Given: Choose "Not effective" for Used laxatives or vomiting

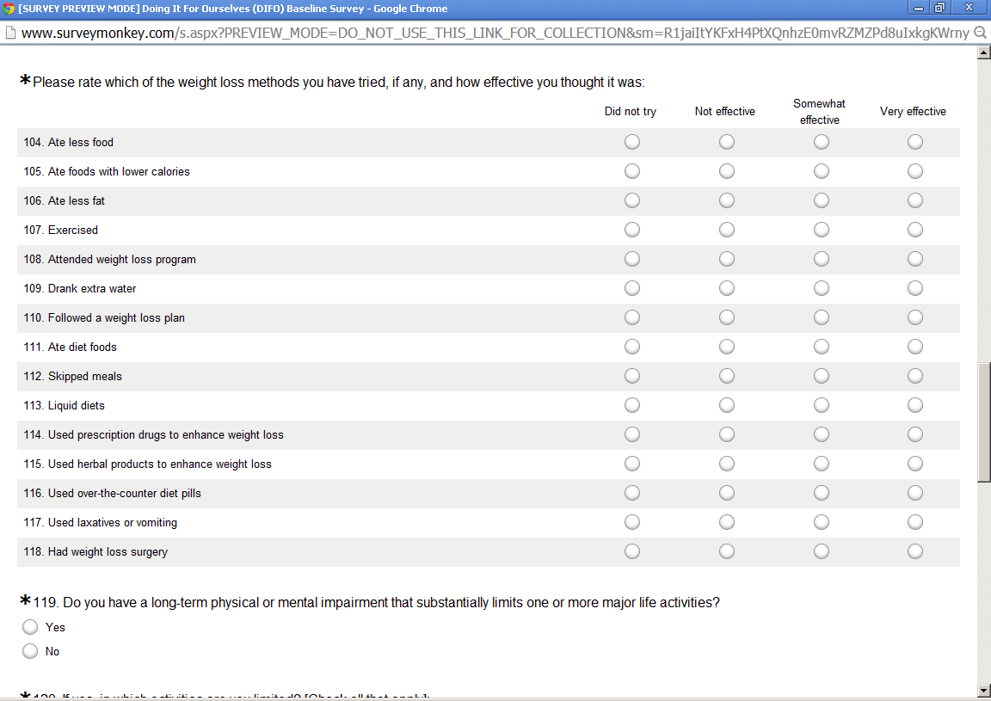Looking at the screenshot, I should [x=727, y=522].
